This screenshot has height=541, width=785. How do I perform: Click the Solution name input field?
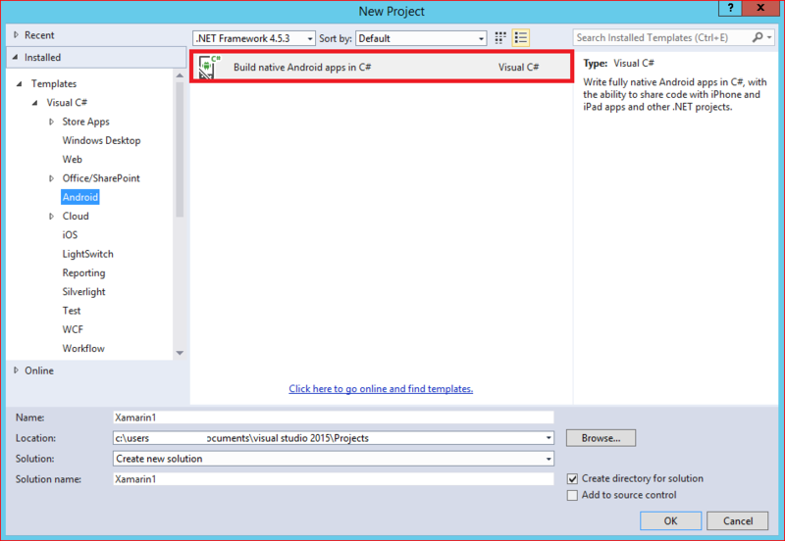click(x=334, y=479)
